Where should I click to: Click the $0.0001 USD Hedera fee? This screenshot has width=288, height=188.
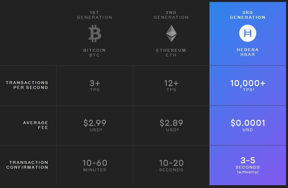pyautogui.click(x=248, y=125)
